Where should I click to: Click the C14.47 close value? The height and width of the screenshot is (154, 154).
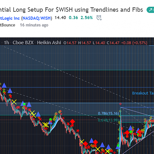click(x=113, y=43)
